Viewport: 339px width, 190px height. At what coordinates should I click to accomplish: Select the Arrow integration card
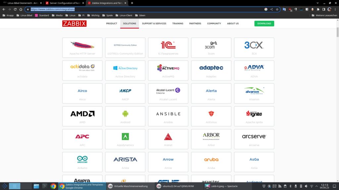pos(168,162)
